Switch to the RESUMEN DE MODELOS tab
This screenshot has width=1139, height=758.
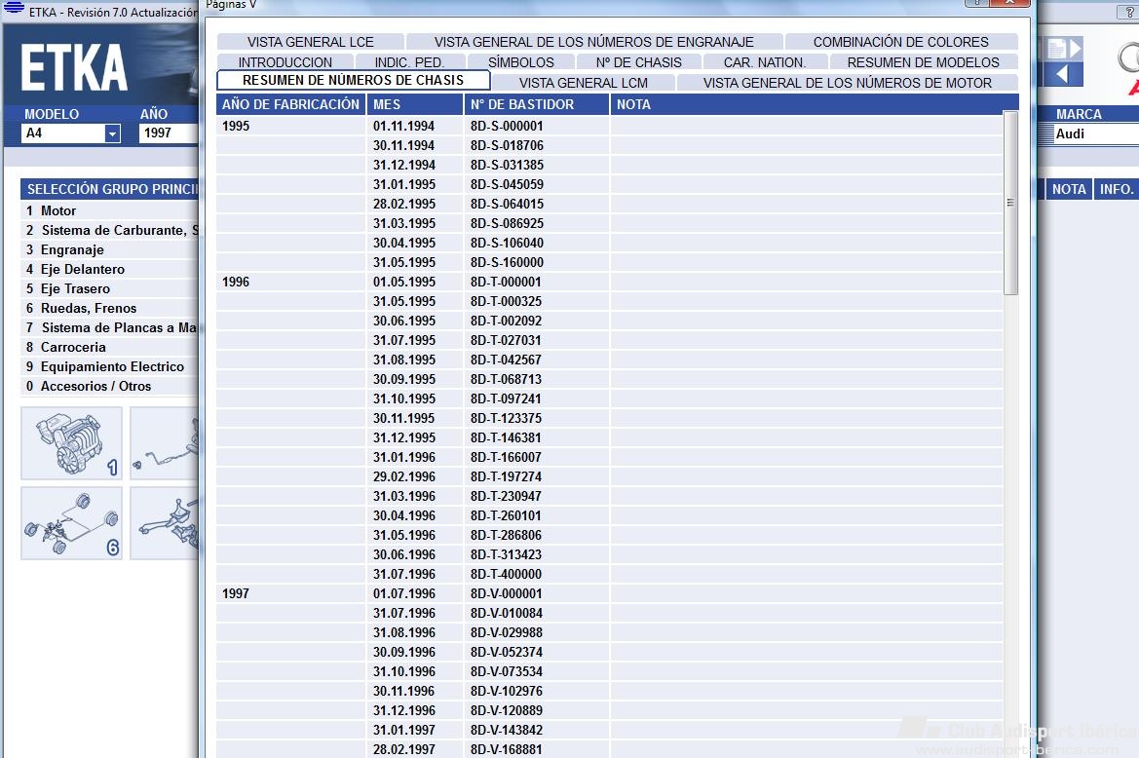click(924, 62)
